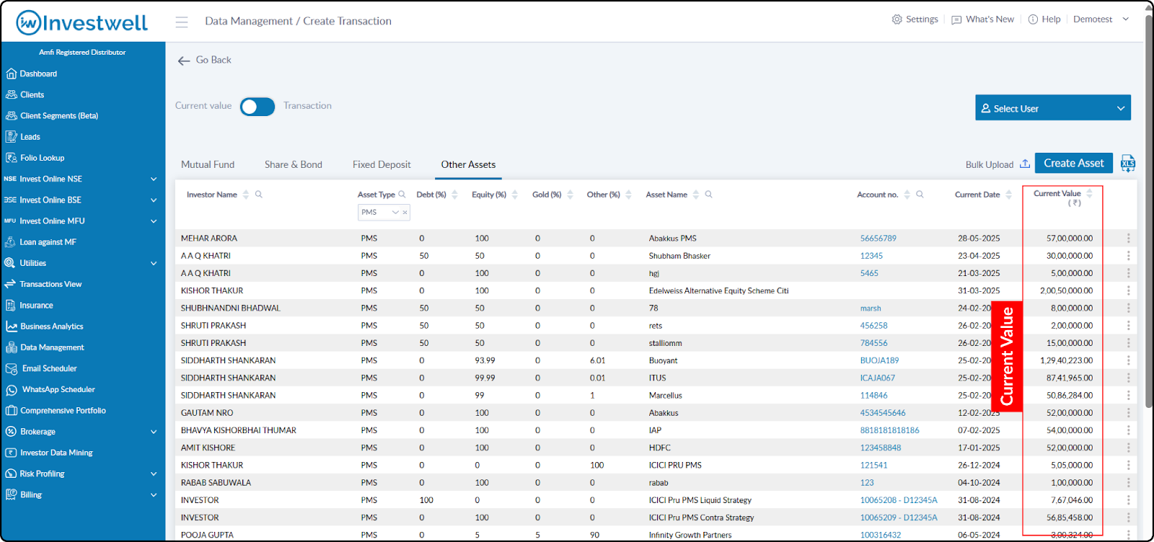Screen dimensions: 1154x542
Task: Open the Select User dropdown
Action: (x=1053, y=108)
